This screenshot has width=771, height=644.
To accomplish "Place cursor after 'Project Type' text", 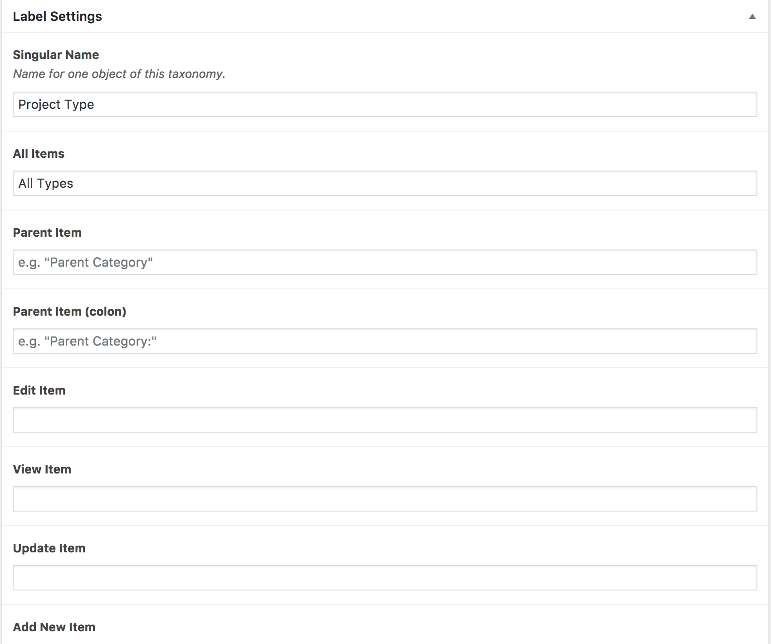I will click(x=95, y=104).
